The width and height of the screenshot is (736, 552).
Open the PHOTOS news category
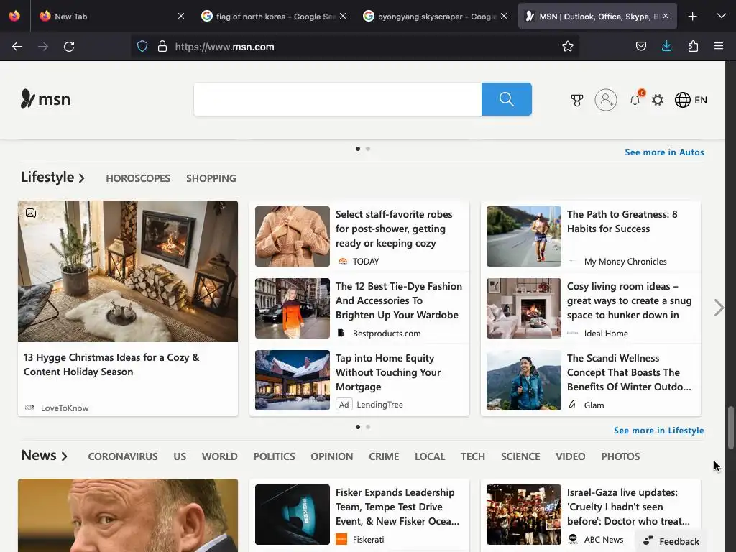coord(620,456)
